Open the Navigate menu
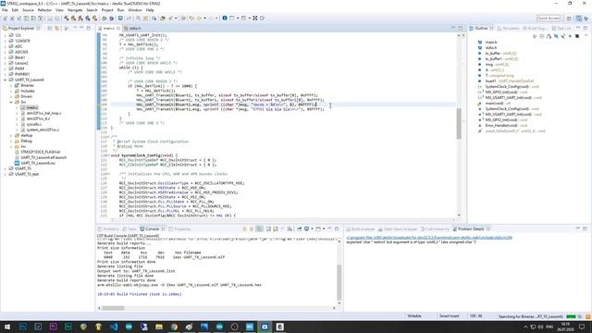This screenshot has width=592, height=333. (75, 10)
